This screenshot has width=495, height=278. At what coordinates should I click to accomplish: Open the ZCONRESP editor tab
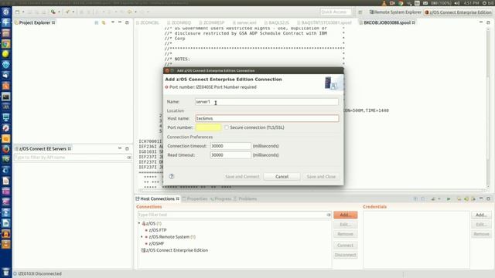[x=211, y=22]
